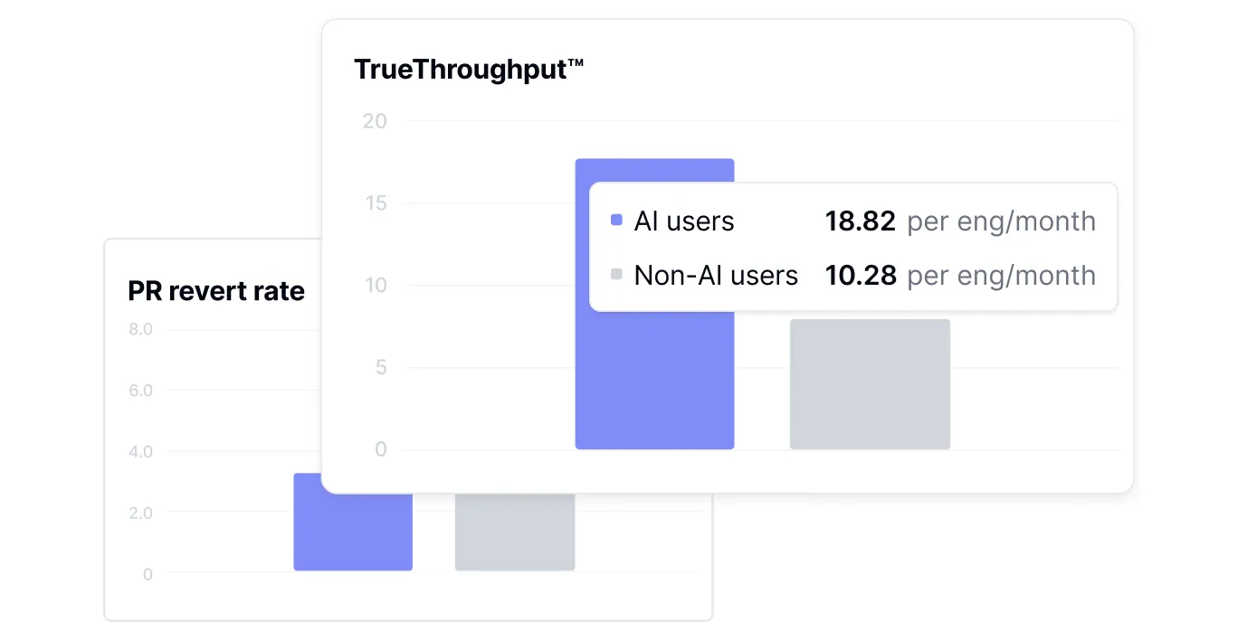Click the gray bar in PR revert rate chart
Screen dimensions: 1238x640
pos(514,533)
